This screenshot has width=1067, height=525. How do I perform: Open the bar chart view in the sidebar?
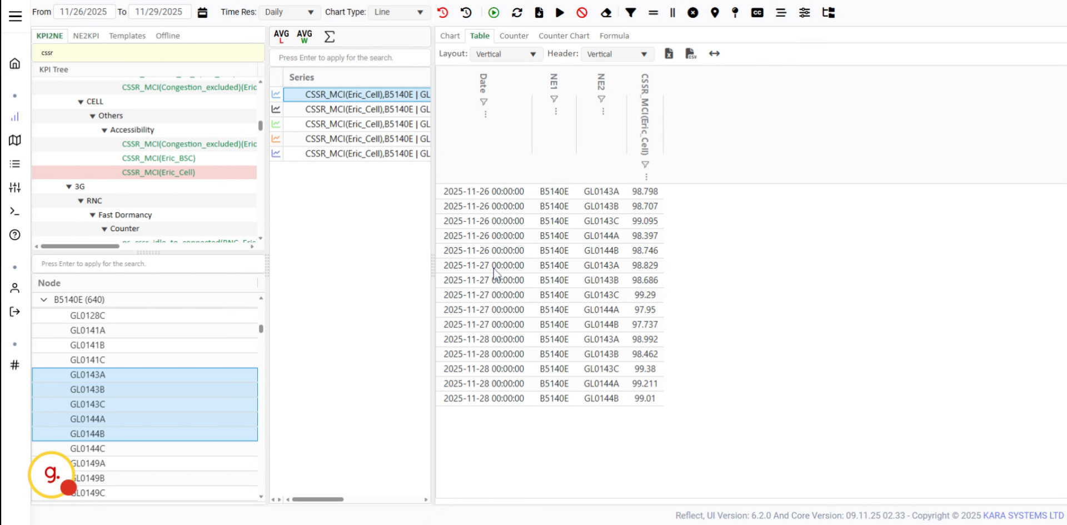pos(15,117)
